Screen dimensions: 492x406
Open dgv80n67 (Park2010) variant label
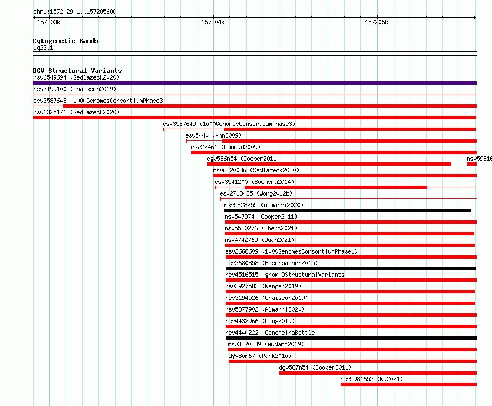[x=260, y=356]
